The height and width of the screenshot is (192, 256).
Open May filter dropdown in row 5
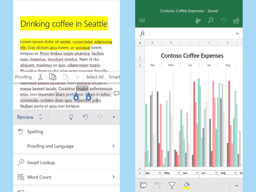click(x=179, y=173)
